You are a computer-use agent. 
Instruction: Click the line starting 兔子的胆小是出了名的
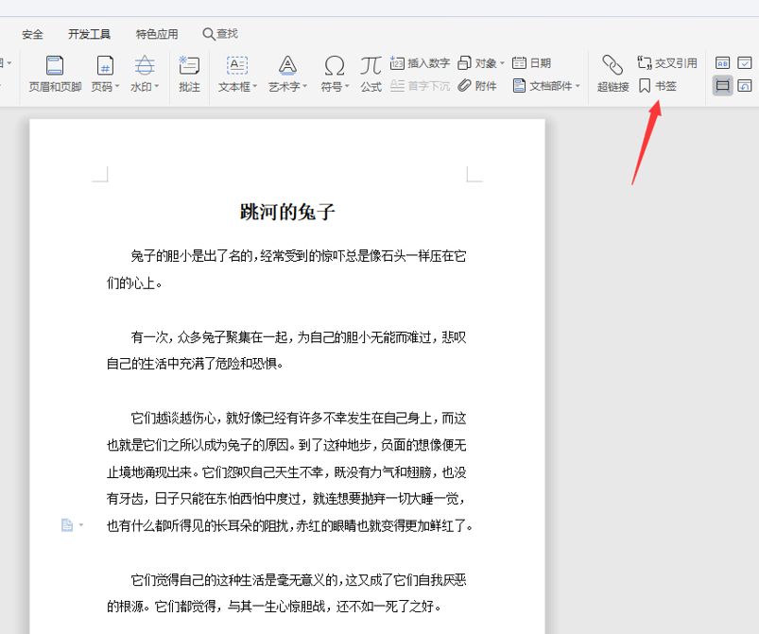(x=298, y=256)
